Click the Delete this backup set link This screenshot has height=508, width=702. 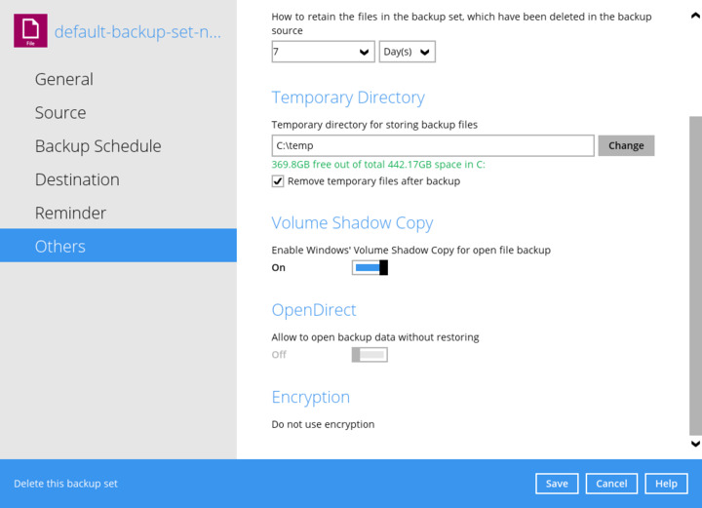[65, 484]
